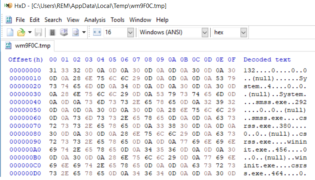This screenshot has width=315, height=180.
Task: Click decoded text '...smss.exe..292'
Action: coord(275,102)
